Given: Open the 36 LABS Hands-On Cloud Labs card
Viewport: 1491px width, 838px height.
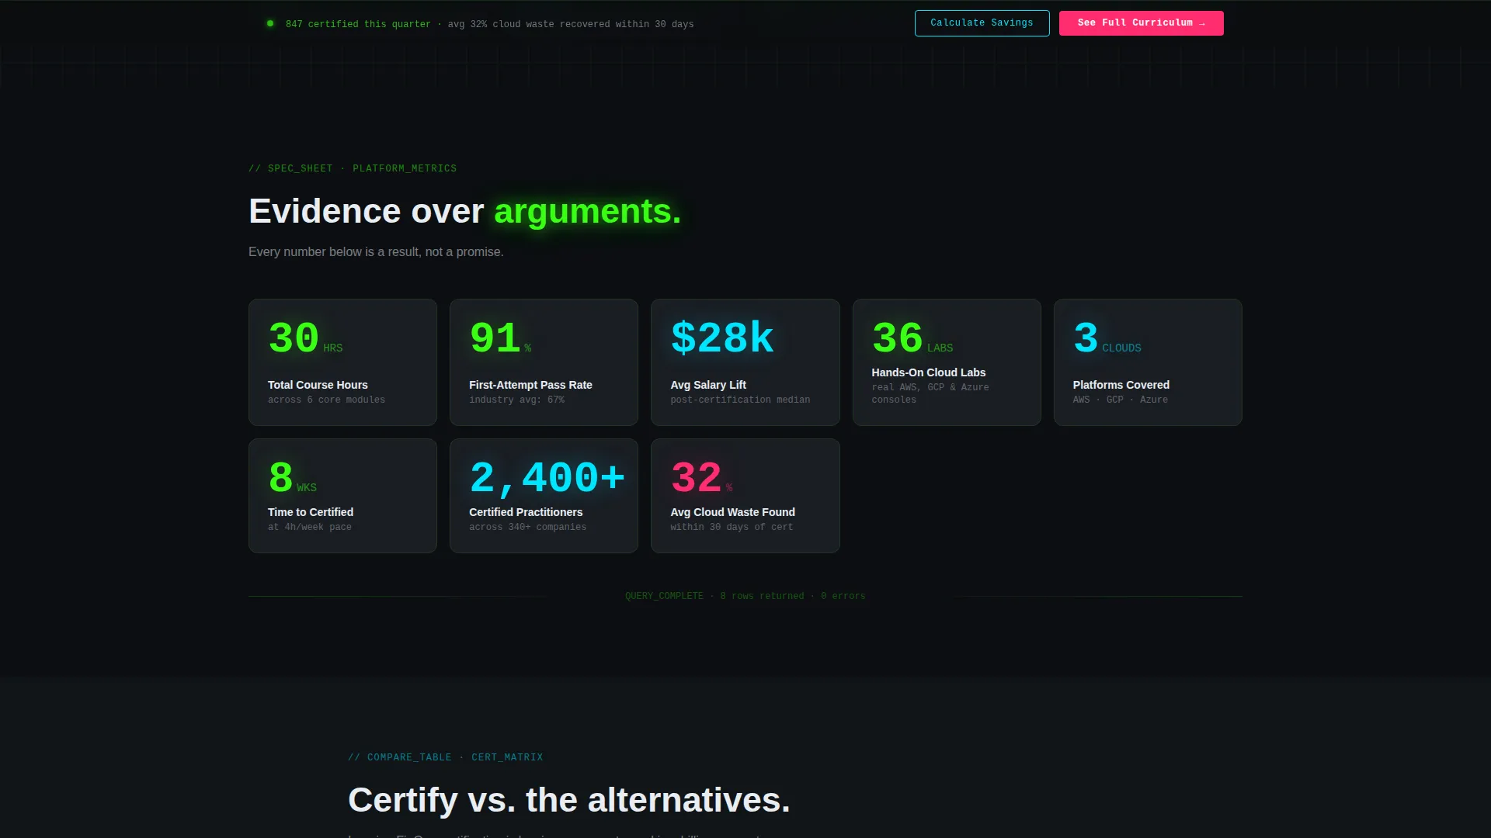Looking at the screenshot, I should pyautogui.click(x=947, y=362).
